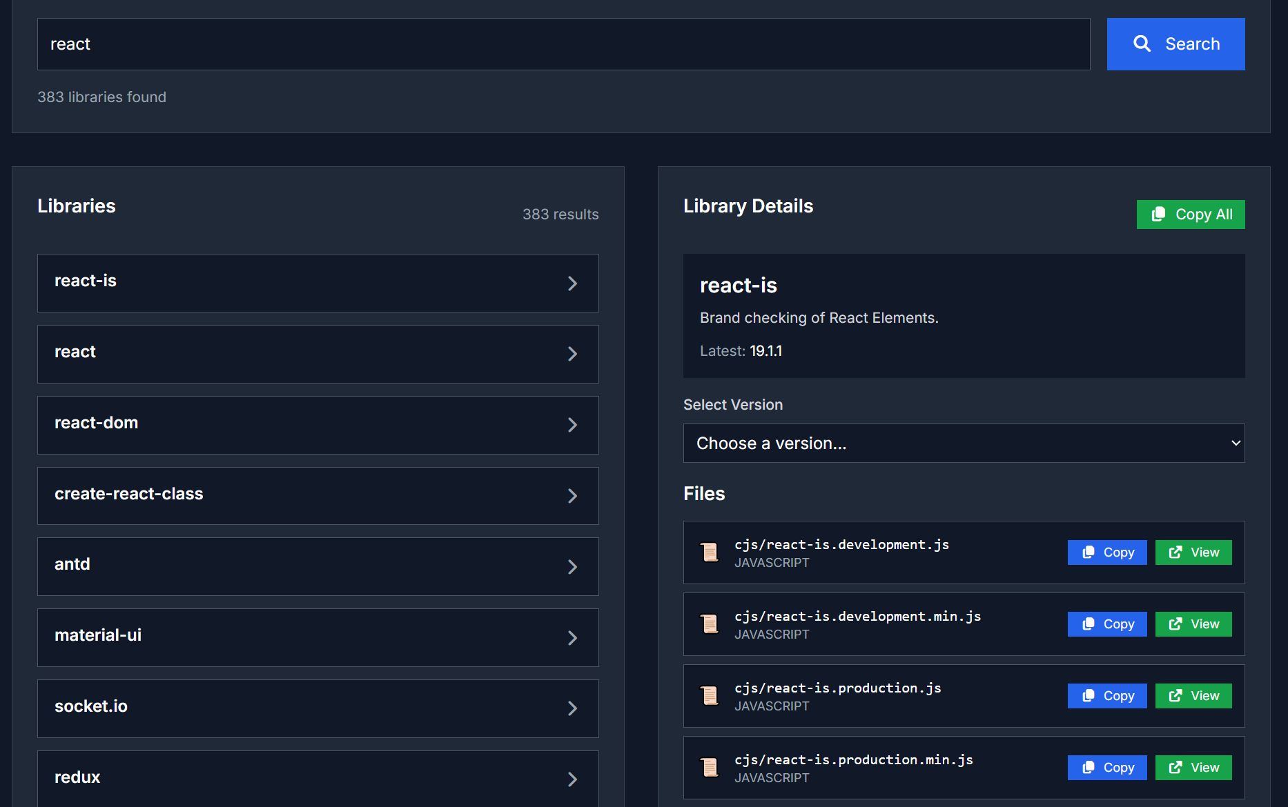
Task: Copy cjs/react-is.development.min.js link
Action: 1106,624
